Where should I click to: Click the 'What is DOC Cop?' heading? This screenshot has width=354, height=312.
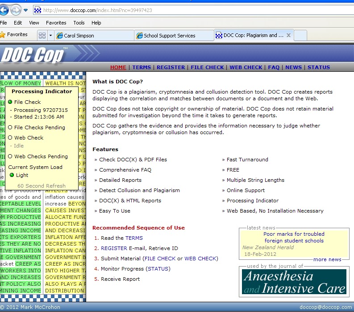click(x=117, y=82)
